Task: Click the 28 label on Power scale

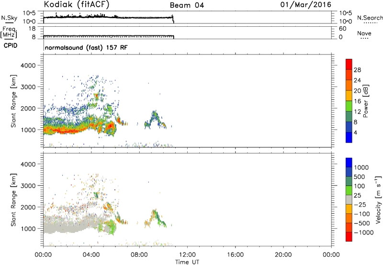Action: (x=357, y=70)
